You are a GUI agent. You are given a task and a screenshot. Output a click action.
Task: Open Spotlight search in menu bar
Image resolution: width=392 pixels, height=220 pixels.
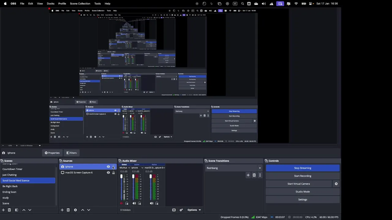tap(243, 4)
